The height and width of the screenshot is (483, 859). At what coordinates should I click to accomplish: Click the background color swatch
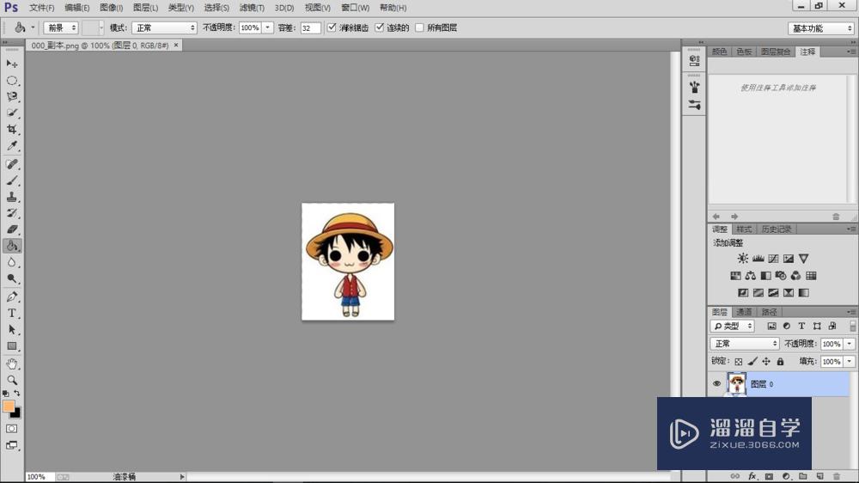click(17, 414)
